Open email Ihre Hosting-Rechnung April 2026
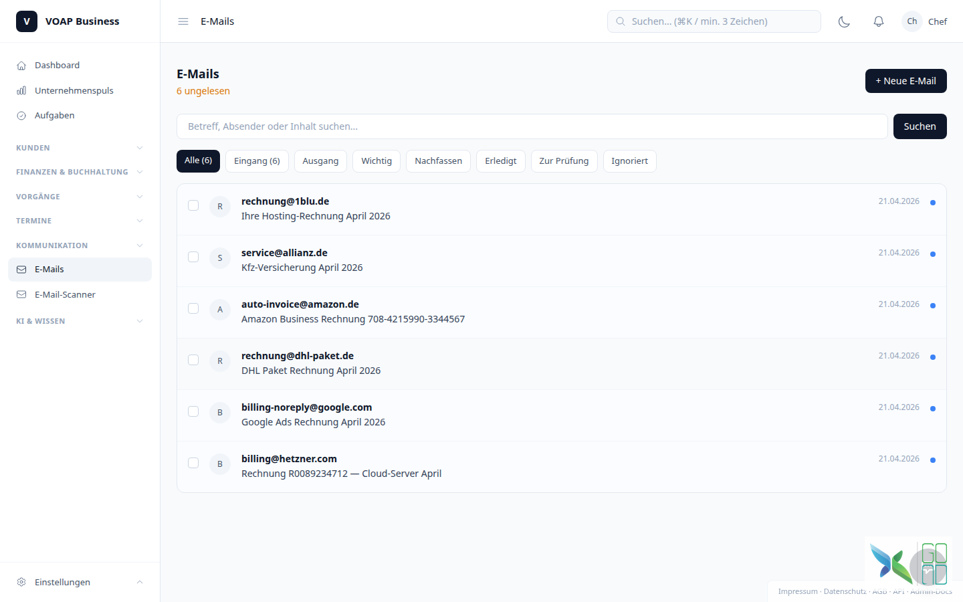This screenshot has width=963, height=602. pos(562,209)
